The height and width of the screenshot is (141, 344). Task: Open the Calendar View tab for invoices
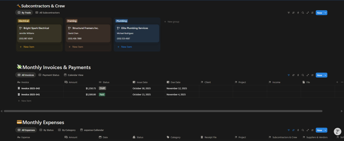coord(74,75)
